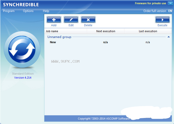Click the Last execution n/a value in the New row

[x=148, y=42]
